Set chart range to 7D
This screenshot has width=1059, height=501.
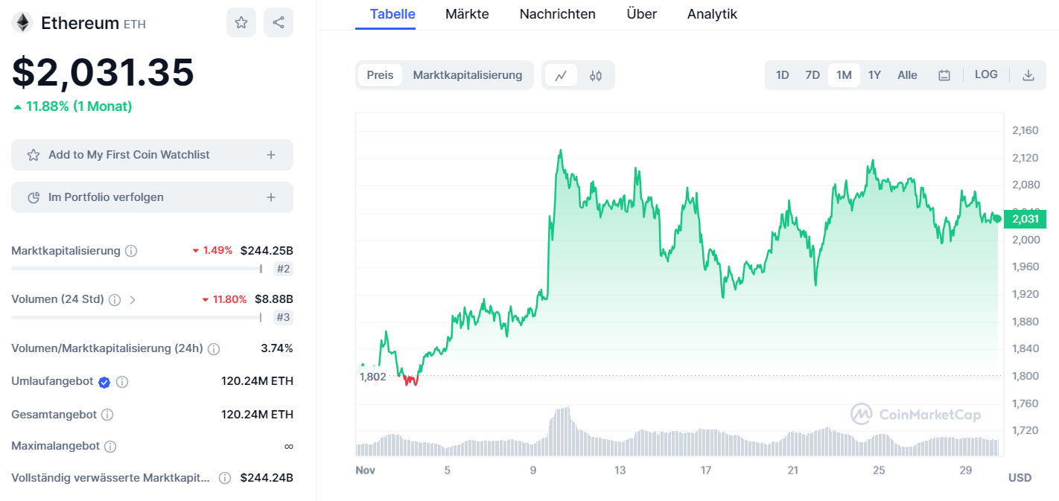pos(812,75)
